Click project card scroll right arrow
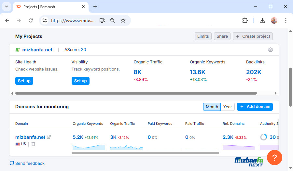This screenshot has width=293, height=171. coord(276,93)
